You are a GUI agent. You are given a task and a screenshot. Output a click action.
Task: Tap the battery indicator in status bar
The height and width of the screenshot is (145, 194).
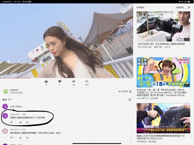(190, 2)
